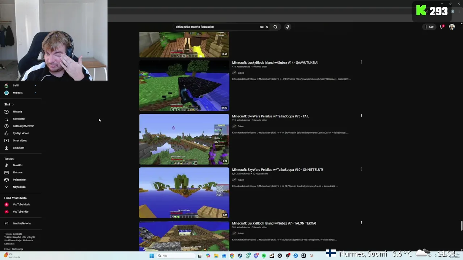Click Kehittäjät footer link
The image size is (463, 260).
(x=9, y=244)
